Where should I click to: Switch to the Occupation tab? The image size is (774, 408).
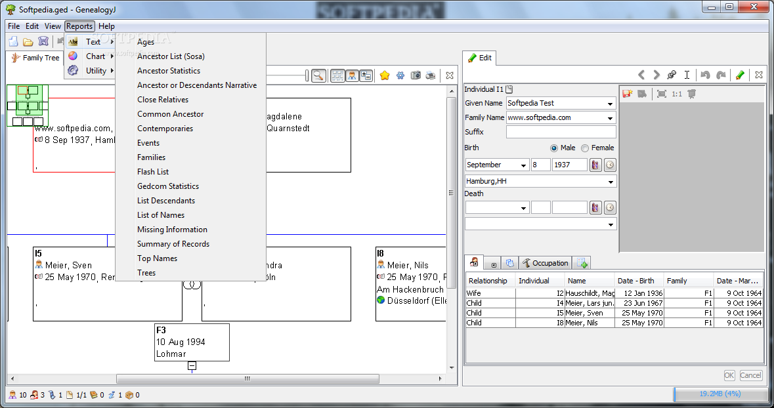546,263
